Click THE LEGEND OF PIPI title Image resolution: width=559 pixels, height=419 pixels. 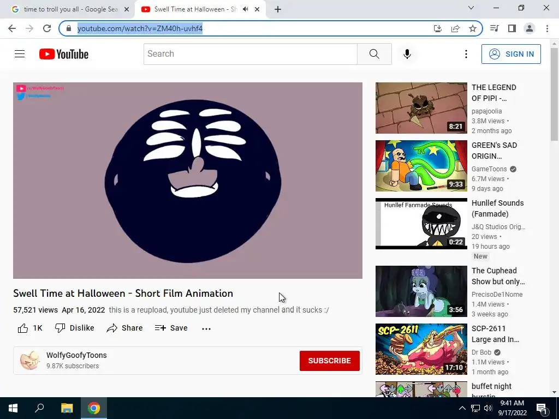coord(493,93)
